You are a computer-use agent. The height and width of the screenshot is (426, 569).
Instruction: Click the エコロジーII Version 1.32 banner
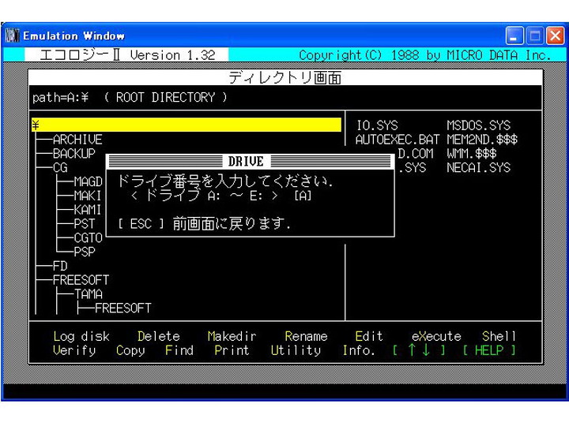(128, 55)
